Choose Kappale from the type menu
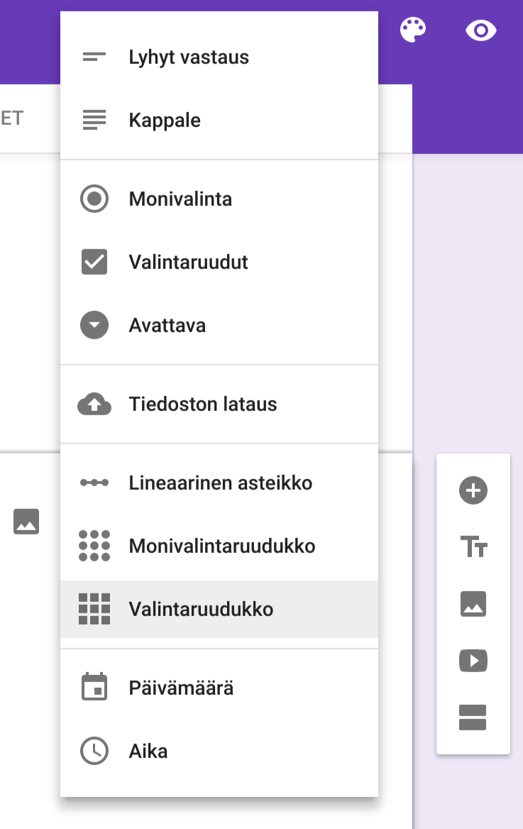Screen dimensions: 523x829 219,120
